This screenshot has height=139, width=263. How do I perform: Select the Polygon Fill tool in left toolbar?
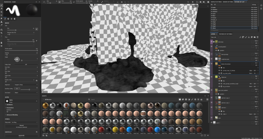2,15
